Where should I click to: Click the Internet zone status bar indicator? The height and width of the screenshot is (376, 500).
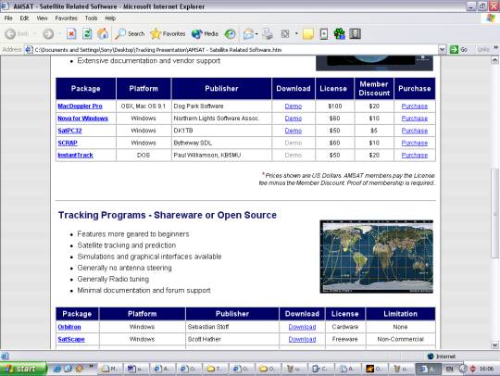click(442, 357)
